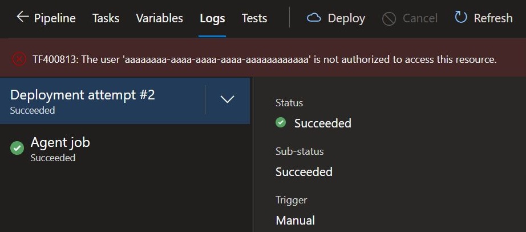
Task: Switch to the Tasks tab
Action: 106,18
